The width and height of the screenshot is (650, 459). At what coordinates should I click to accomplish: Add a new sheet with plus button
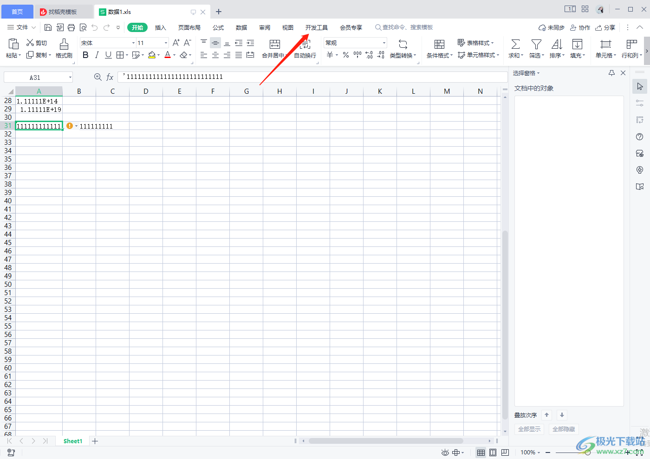(x=95, y=441)
